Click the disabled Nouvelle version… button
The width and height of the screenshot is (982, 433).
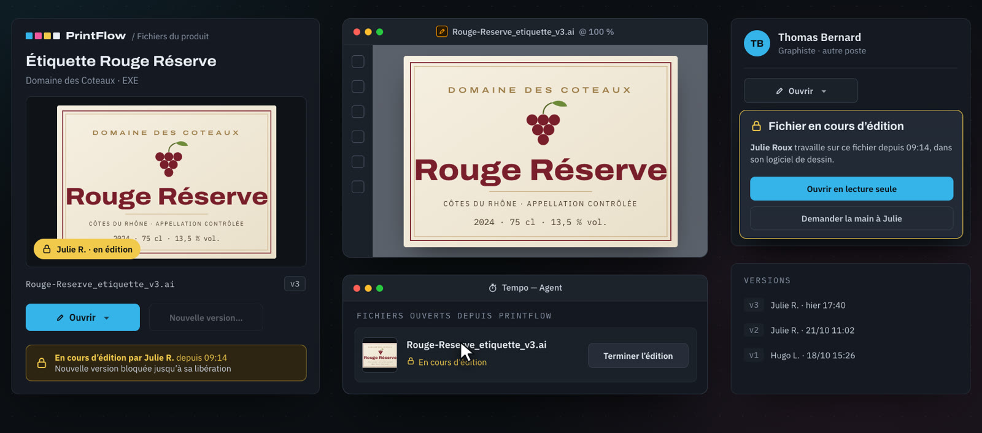point(206,318)
